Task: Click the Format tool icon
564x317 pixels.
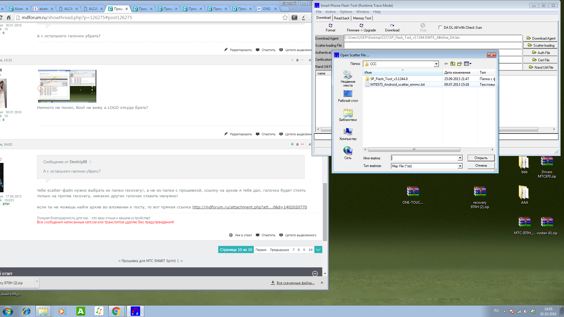Action: tap(330, 26)
